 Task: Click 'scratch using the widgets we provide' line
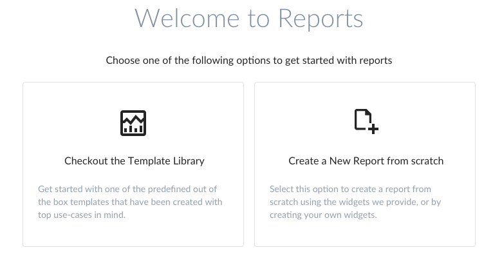coord(355,202)
